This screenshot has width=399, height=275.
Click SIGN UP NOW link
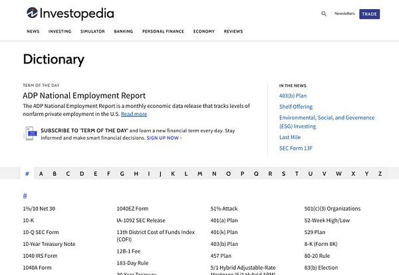[164, 138]
